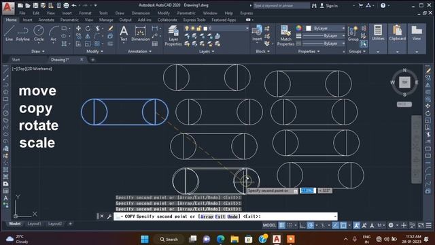Expand the Block panel
435x245 pixels.
pyautogui.click(x=262, y=52)
